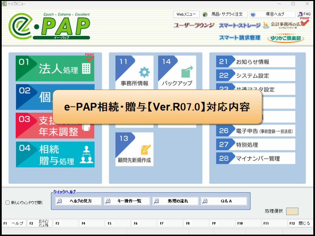Click the e-PAP相続・贈与 Ver.R07.0 banner
The width and height of the screenshot is (315, 236).
(x=157, y=107)
